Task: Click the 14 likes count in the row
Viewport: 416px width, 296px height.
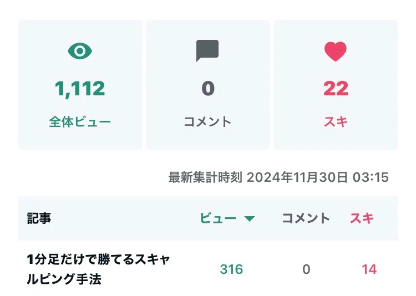Action: 369,269
